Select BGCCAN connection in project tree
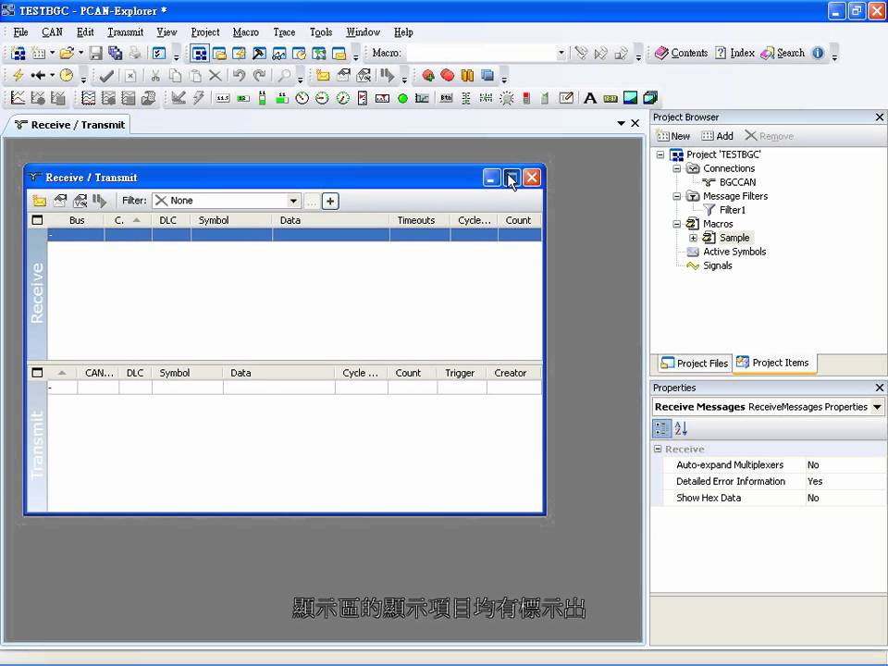The width and height of the screenshot is (888, 666). (737, 182)
